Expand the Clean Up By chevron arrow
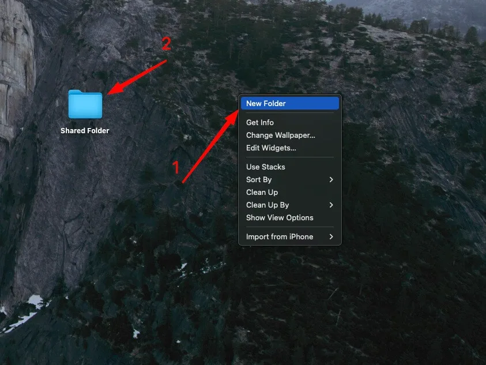The height and width of the screenshot is (365, 486). pyautogui.click(x=331, y=205)
